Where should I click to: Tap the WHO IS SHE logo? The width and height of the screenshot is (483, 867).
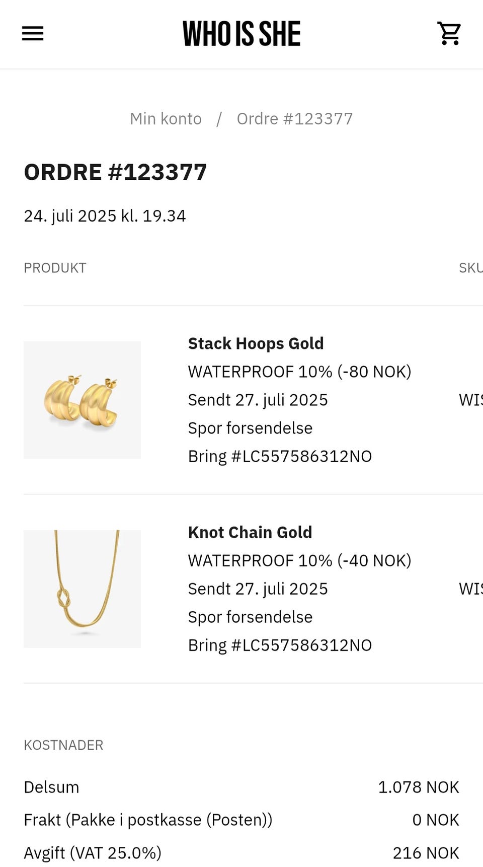coord(242,34)
